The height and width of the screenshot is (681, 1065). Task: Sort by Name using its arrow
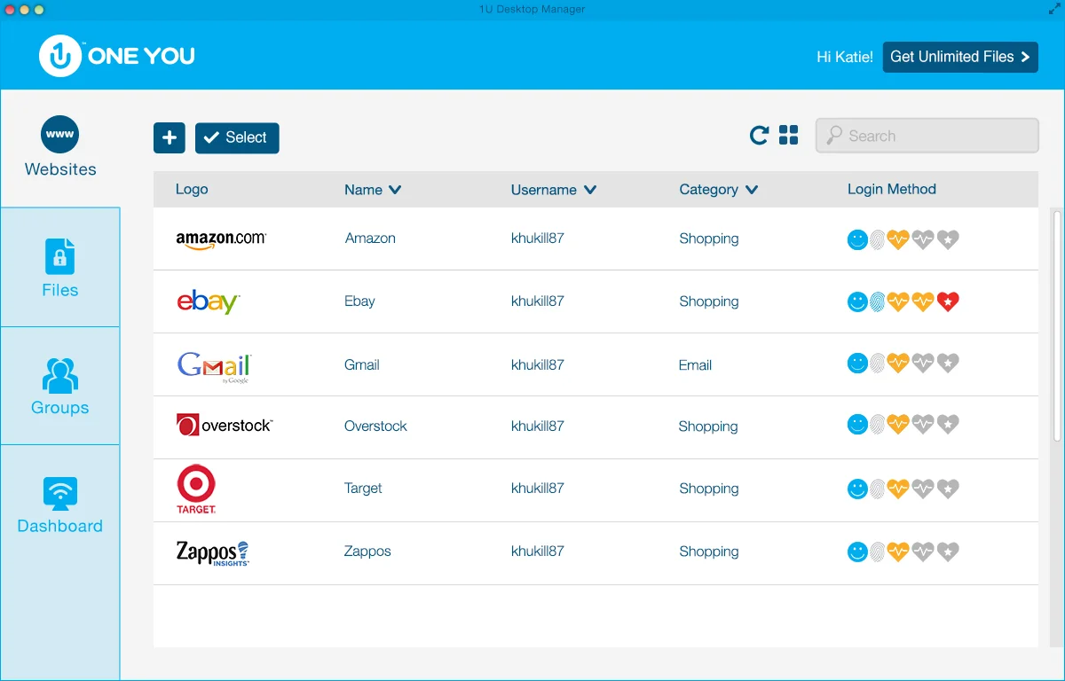pos(395,190)
